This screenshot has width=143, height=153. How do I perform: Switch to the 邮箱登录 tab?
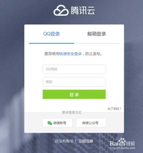pos(97,34)
